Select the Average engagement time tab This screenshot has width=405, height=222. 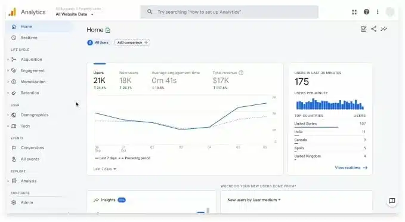tap(175, 80)
